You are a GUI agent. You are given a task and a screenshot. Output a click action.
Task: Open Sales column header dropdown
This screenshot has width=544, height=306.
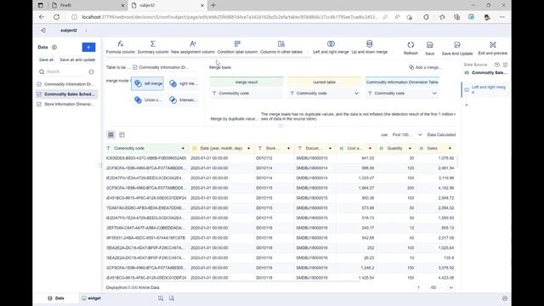[x=450, y=149]
